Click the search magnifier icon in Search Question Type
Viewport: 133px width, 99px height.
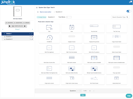127,17
